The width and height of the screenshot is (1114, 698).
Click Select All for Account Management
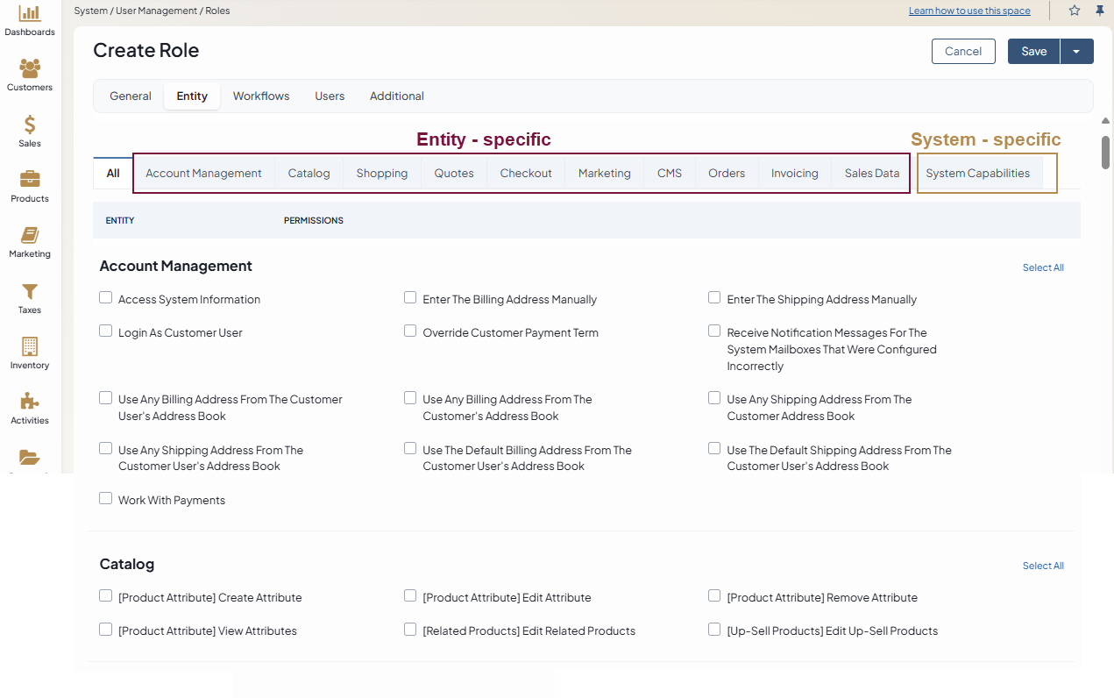(1043, 268)
